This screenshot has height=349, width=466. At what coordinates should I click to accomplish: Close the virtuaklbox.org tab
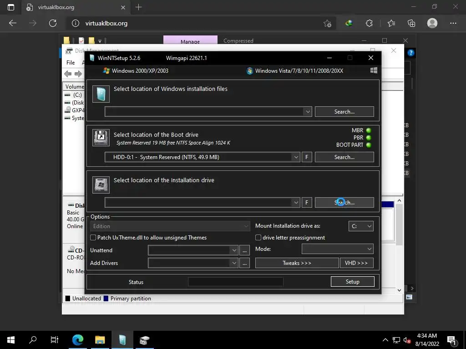[x=123, y=7]
